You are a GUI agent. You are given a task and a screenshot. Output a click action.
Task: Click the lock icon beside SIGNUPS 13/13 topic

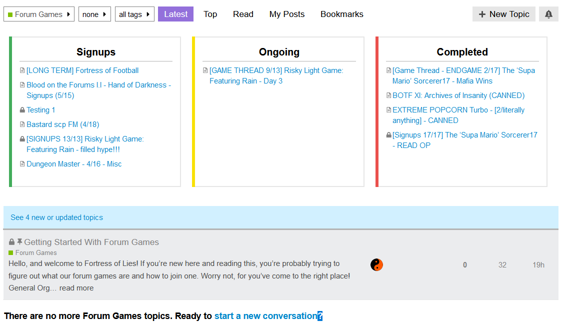22,139
